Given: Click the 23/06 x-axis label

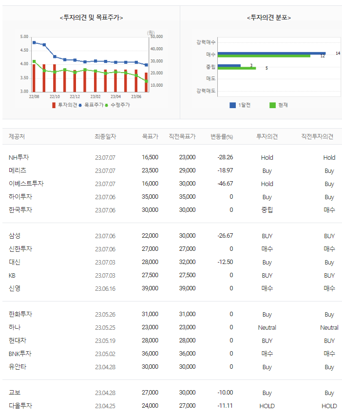Looking at the screenshot, I should point(136,96).
